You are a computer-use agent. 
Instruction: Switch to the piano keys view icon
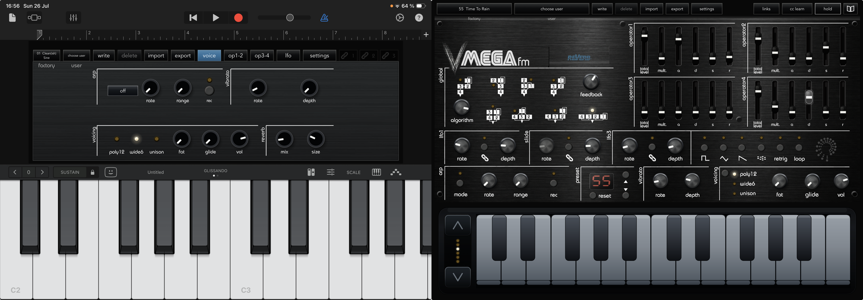376,172
